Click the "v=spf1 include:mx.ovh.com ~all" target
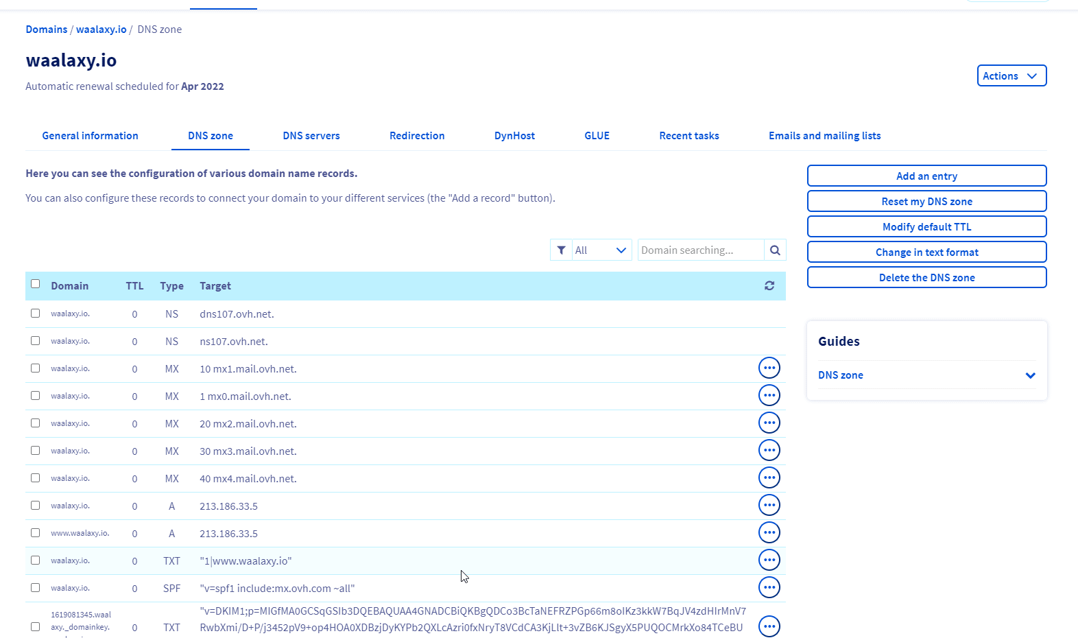1078x638 pixels. tap(277, 589)
